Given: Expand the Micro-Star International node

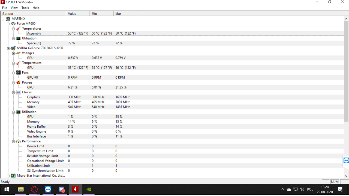Looking at the screenshot, I should tap(8, 176).
